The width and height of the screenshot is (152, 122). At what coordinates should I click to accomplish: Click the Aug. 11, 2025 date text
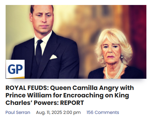point(49,112)
